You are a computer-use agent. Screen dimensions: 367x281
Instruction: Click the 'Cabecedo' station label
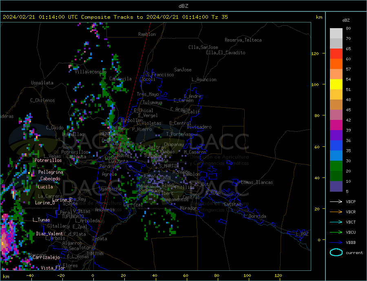(x=50, y=179)
